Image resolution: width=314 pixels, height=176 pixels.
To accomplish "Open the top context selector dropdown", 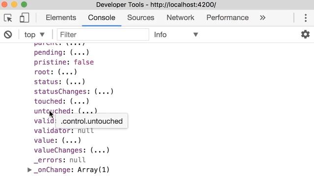I will click(x=34, y=35).
